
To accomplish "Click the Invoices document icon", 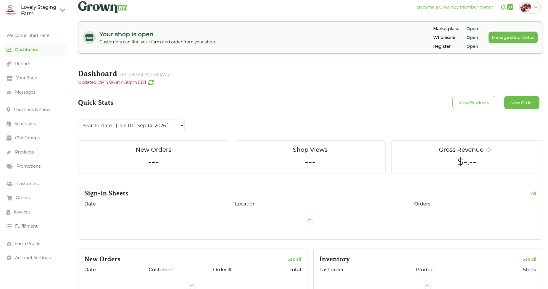I will point(8,212).
